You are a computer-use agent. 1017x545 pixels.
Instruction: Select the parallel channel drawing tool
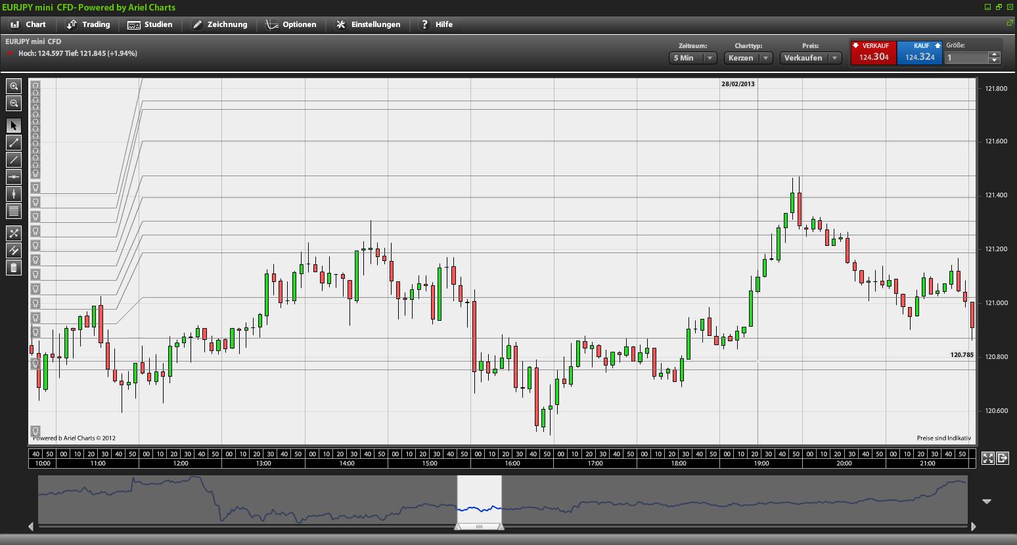[14, 250]
